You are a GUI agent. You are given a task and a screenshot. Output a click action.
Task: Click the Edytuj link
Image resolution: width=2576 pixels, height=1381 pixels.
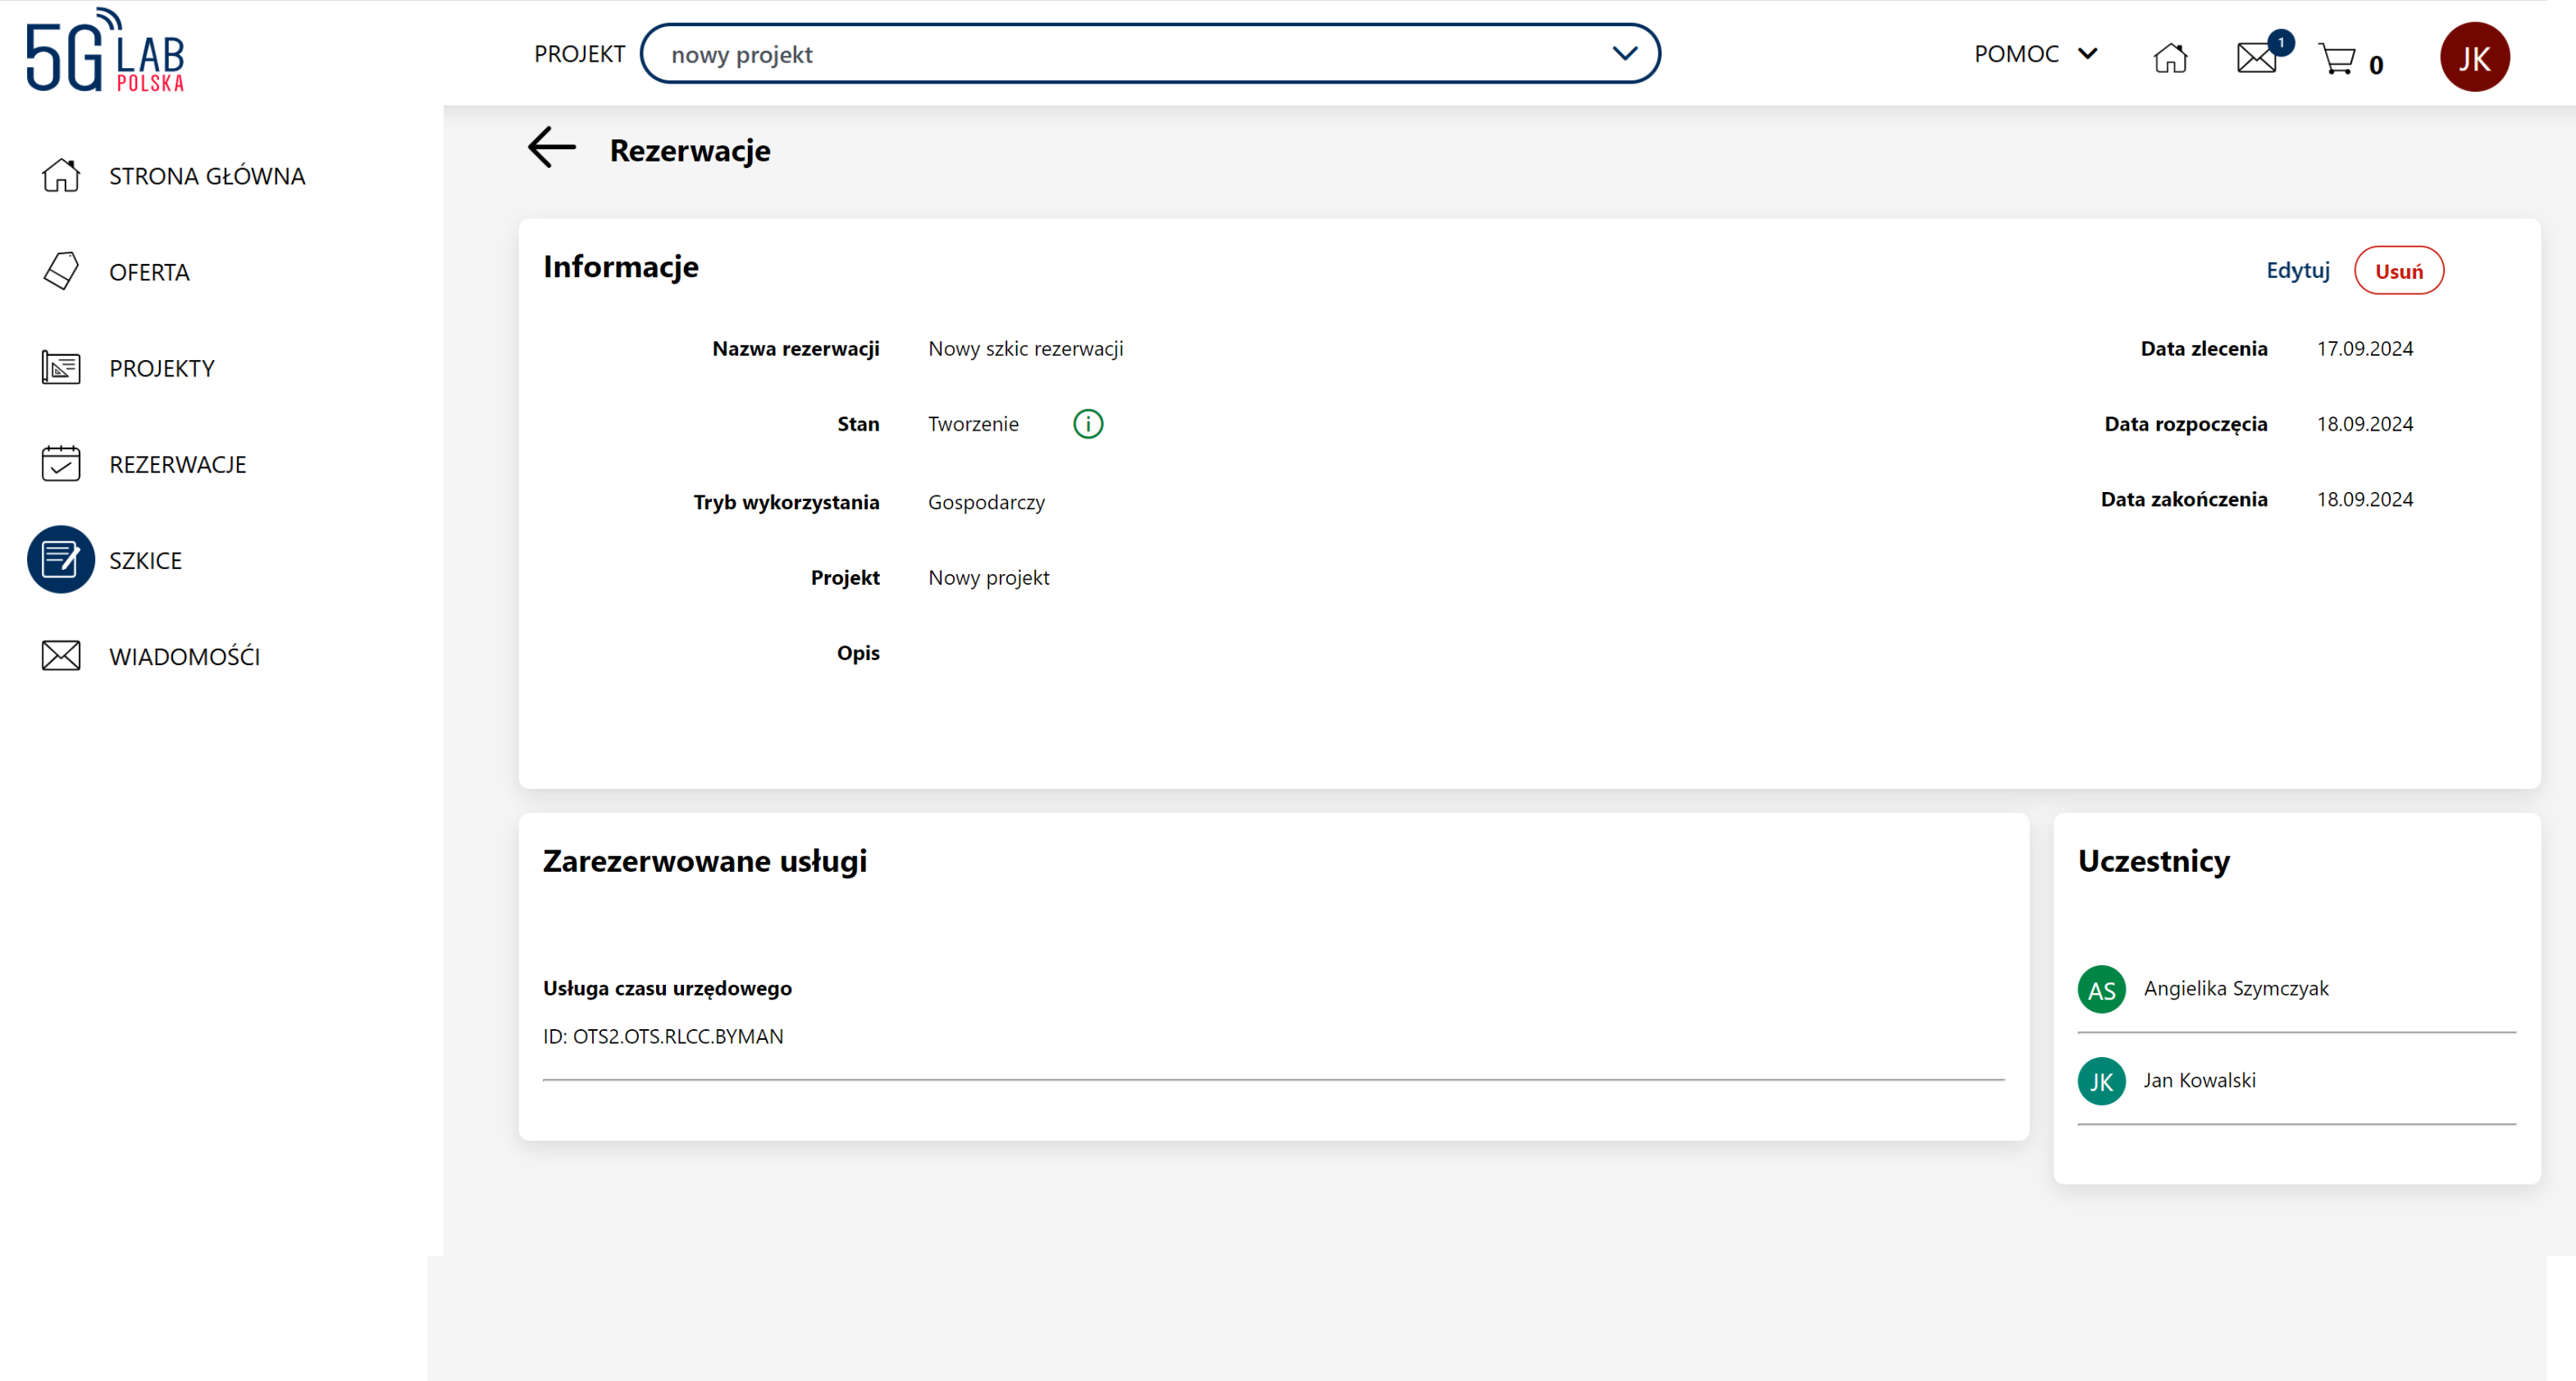[x=2297, y=270]
